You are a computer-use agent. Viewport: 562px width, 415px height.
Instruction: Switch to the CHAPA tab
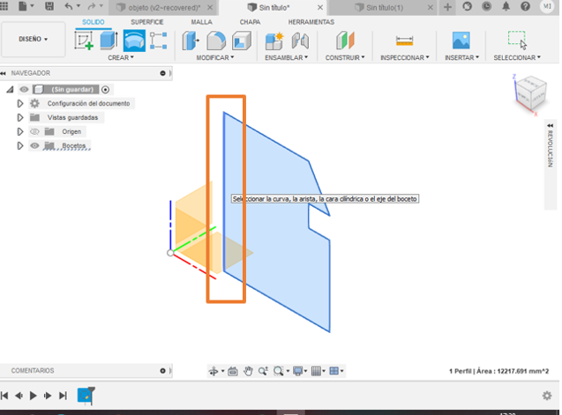[x=250, y=22]
